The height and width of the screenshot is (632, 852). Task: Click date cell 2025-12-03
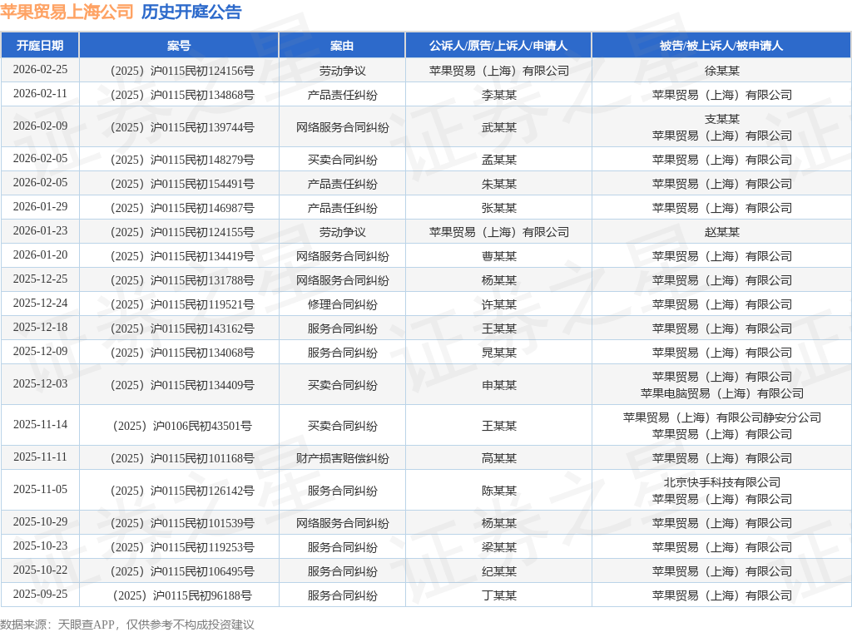(40, 383)
